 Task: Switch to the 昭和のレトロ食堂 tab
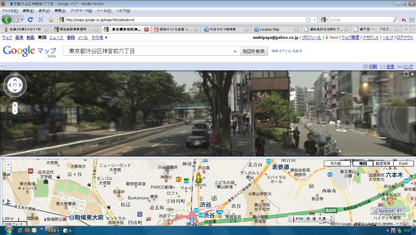point(176,29)
